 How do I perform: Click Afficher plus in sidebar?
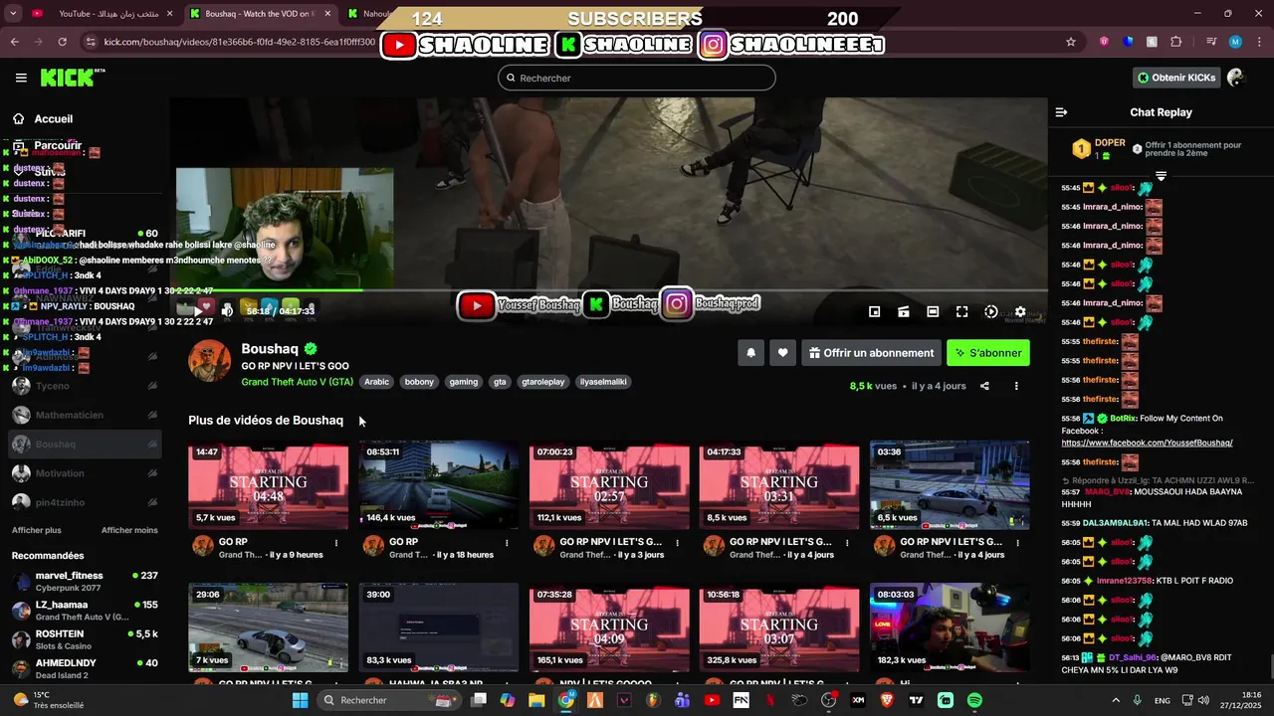click(37, 530)
